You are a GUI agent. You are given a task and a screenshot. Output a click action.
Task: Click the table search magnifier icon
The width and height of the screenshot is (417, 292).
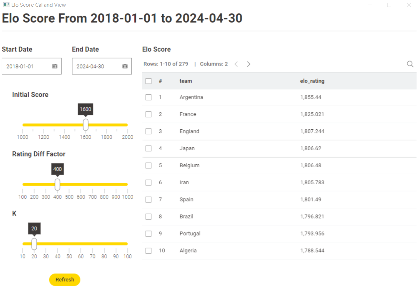[x=410, y=64]
